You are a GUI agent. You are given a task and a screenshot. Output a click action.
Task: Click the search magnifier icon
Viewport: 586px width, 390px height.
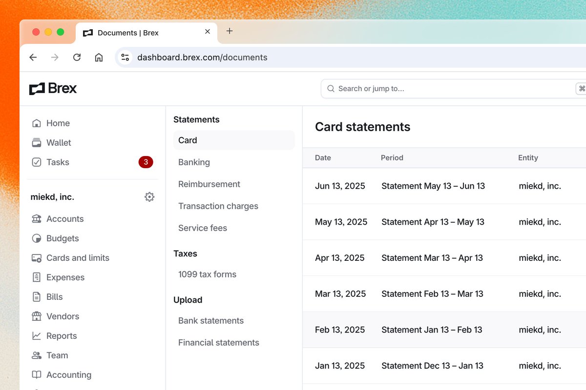pyautogui.click(x=331, y=89)
